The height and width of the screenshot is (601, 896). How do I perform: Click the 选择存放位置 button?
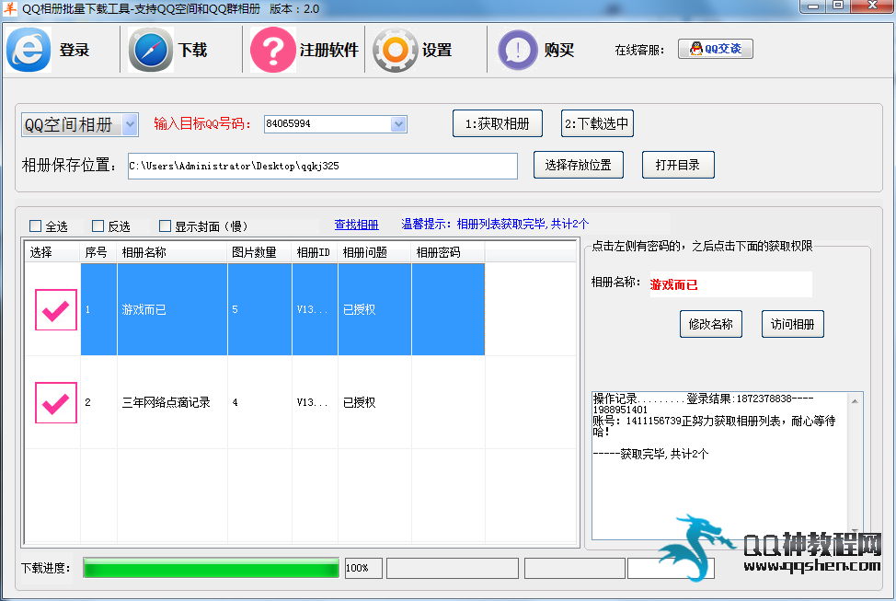579,166
